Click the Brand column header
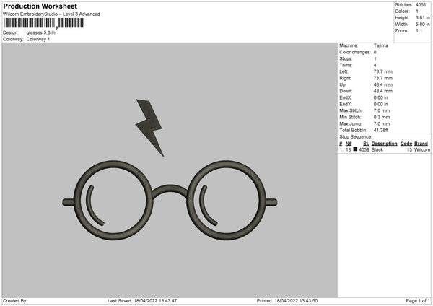Image resolution: width=433 pixels, height=306 pixels. point(421,144)
